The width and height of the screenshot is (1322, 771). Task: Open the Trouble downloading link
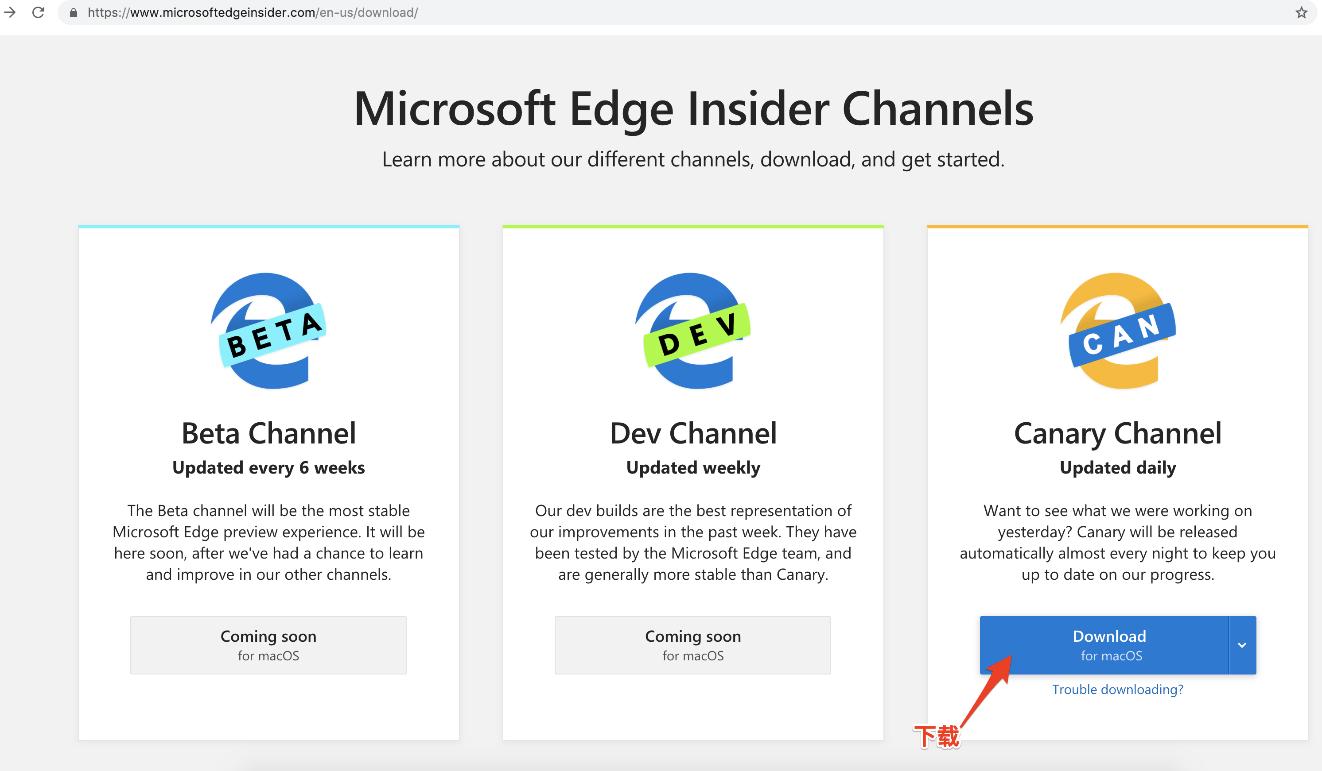[x=1117, y=689]
